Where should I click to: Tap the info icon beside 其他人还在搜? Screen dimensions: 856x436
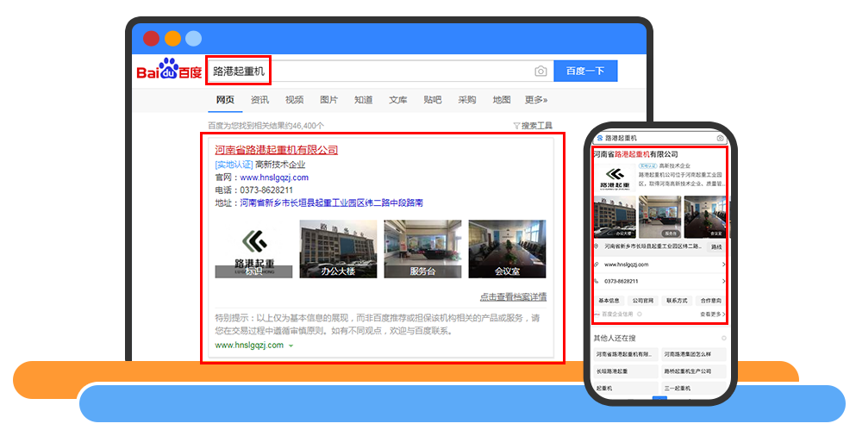724,339
